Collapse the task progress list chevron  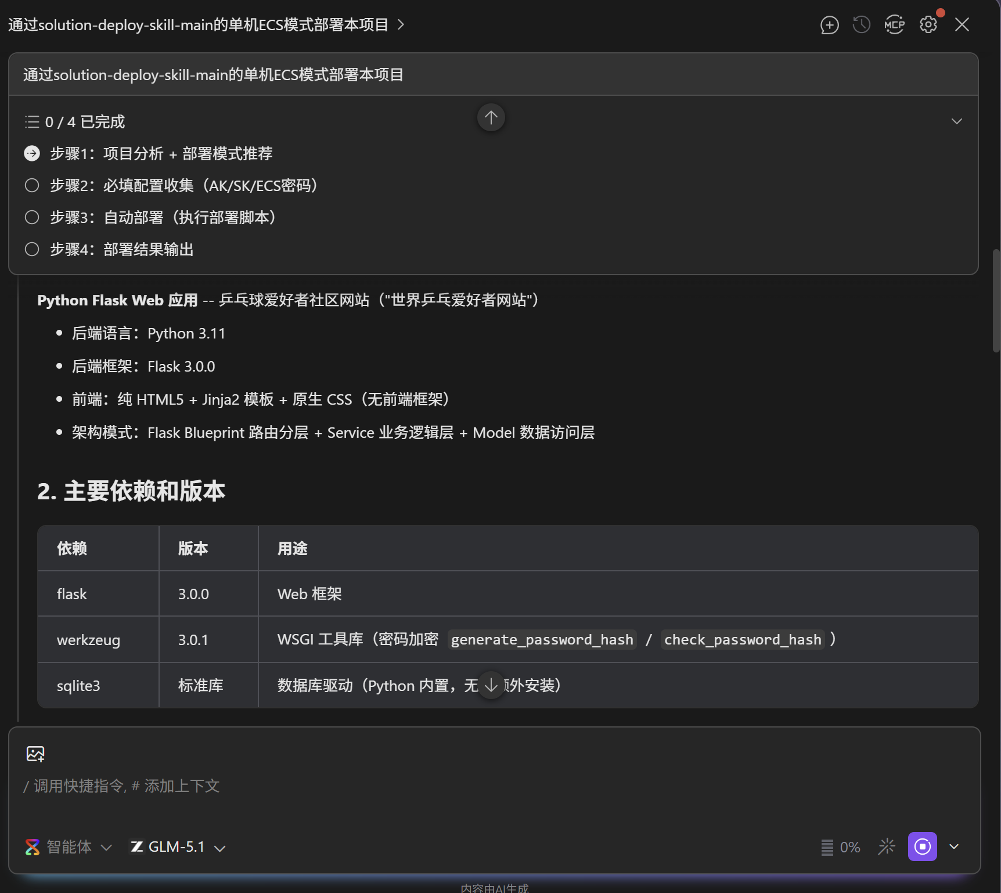tap(957, 121)
